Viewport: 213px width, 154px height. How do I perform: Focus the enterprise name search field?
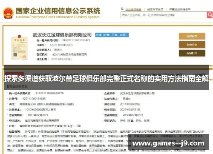point(164,15)
